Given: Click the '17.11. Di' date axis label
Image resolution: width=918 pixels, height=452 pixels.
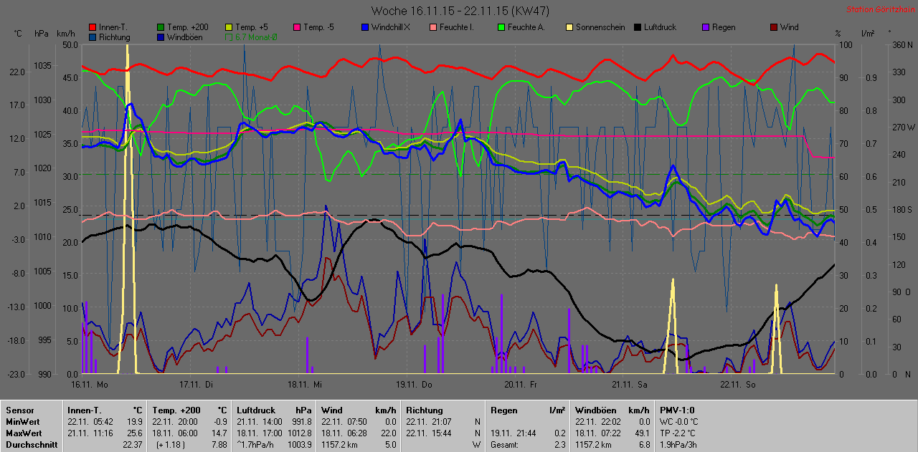Looking at the screenshot, I should [x=197, y=384].
